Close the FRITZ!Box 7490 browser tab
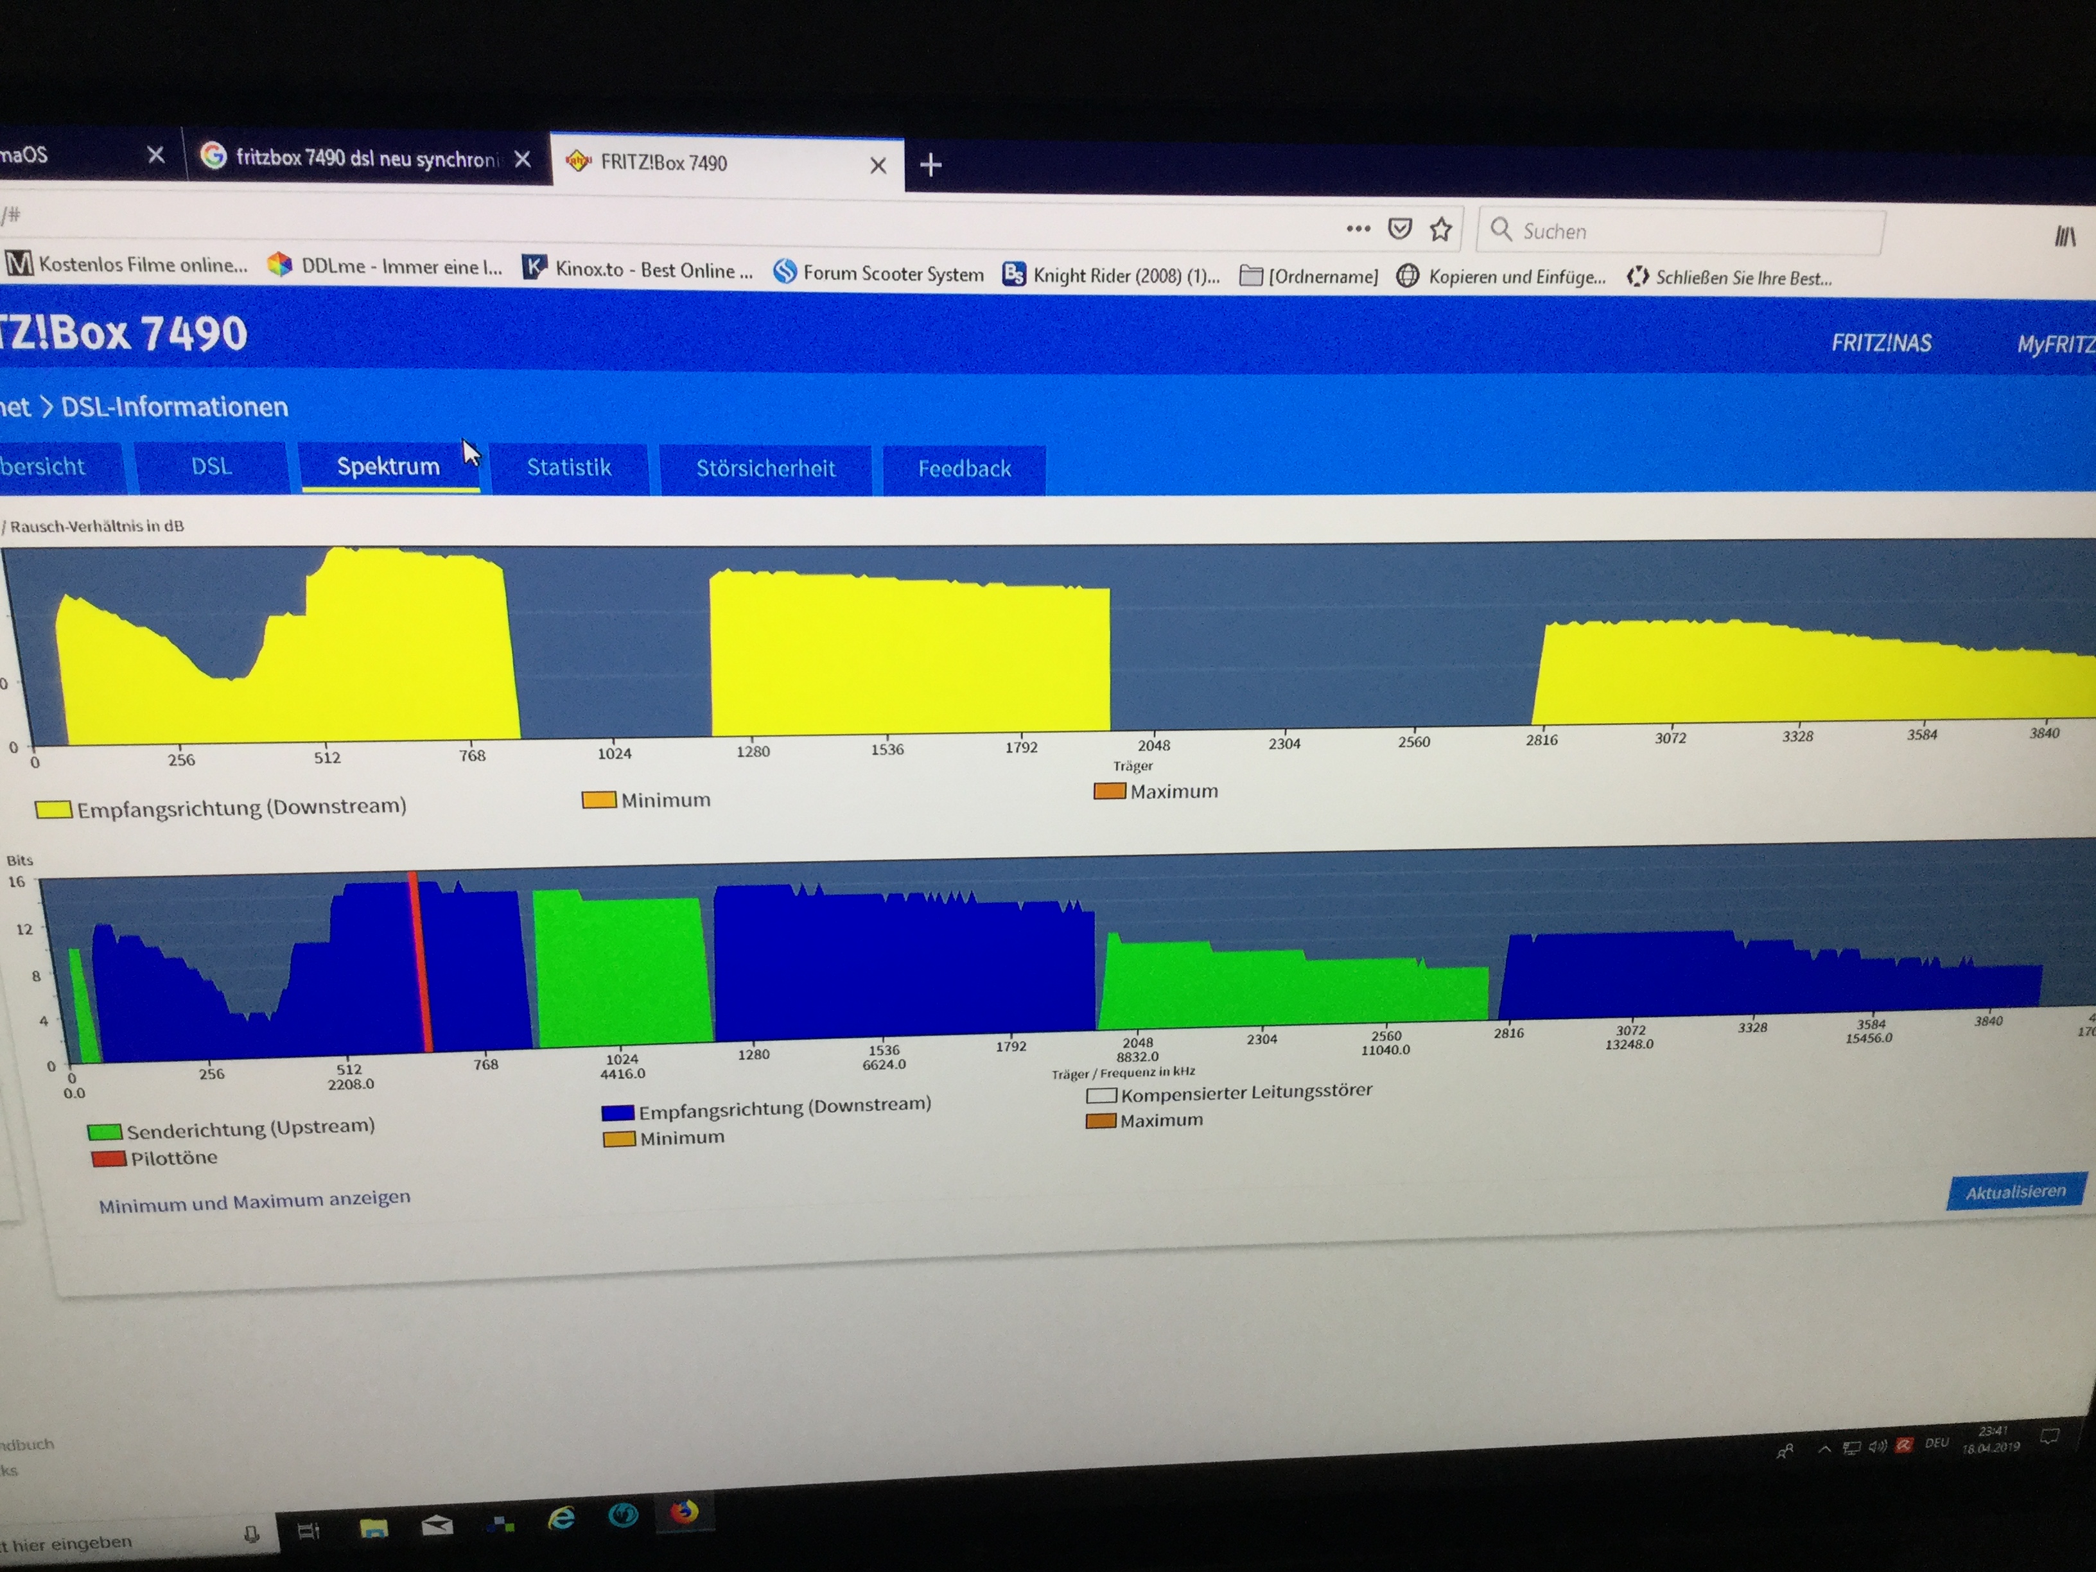 coord(877,166)
